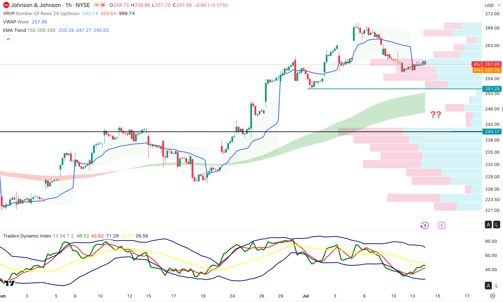Click the 221.00 price scale label
The width and height of the screenshot is (503, 302).
click(492, 210)
